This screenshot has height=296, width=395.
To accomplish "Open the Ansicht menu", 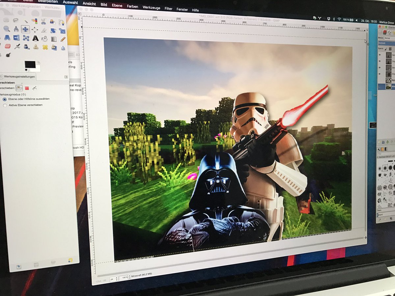I will coord(89,3).
